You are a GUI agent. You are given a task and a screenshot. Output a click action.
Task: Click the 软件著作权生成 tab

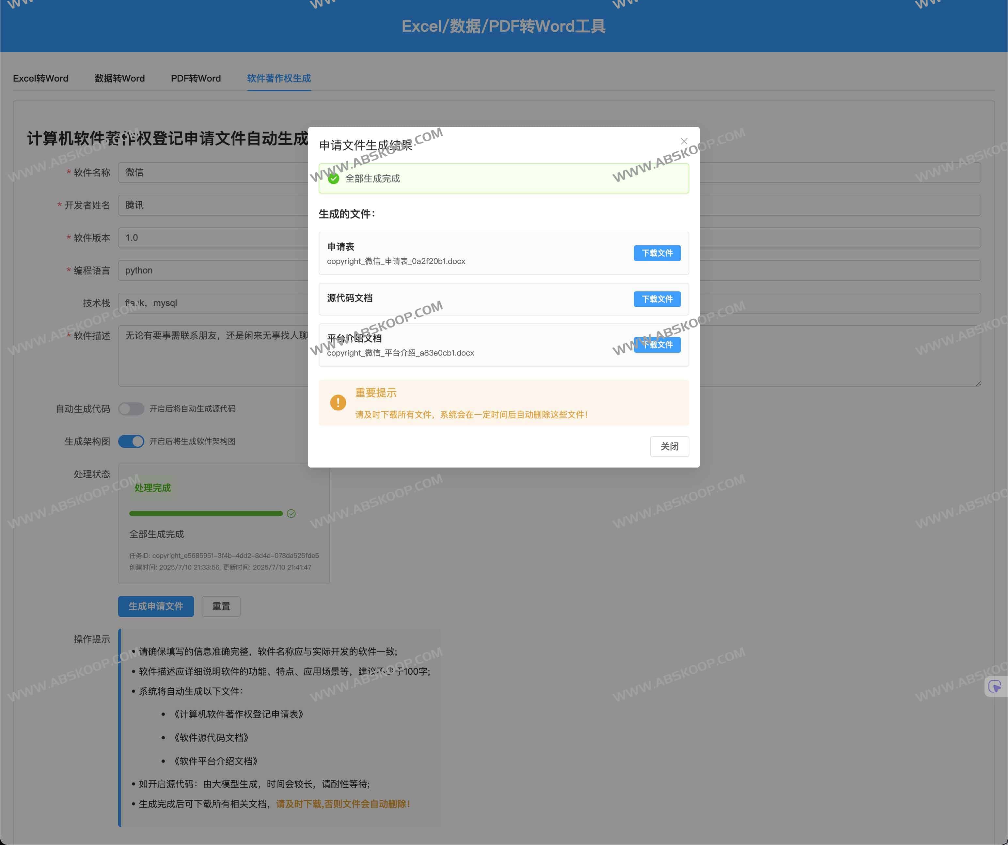(279, 78)
